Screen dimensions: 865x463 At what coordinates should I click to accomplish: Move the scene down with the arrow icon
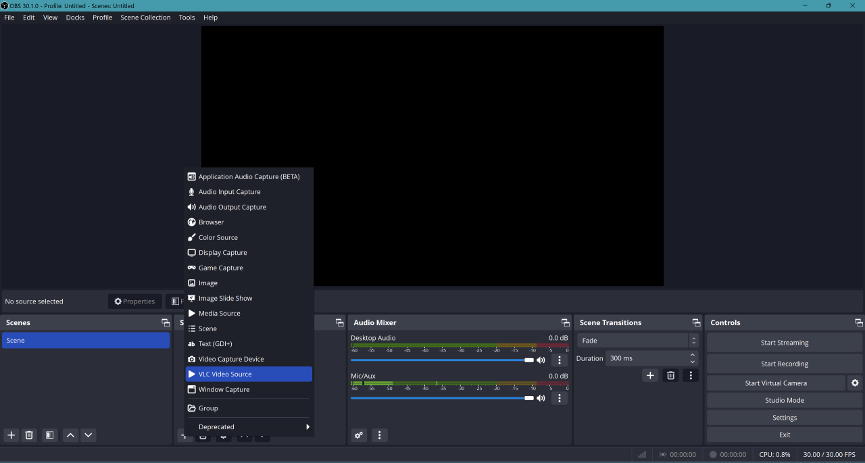click(88, 435)
